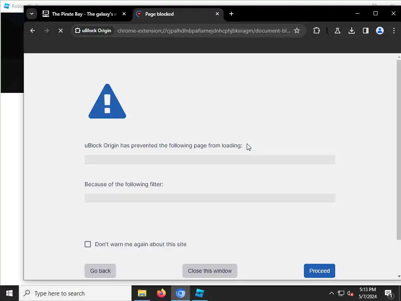
Task: Close The Pirate Bay tab
Action: point(124,14)
